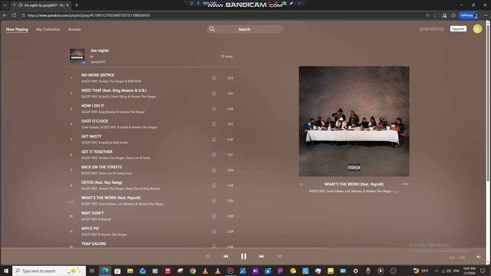Click the explicit icon on GET IT TOGETHER row
491x276 pixels.
tap(214, 155)
